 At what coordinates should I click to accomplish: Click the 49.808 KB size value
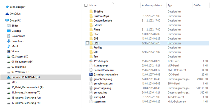point(202,79)
